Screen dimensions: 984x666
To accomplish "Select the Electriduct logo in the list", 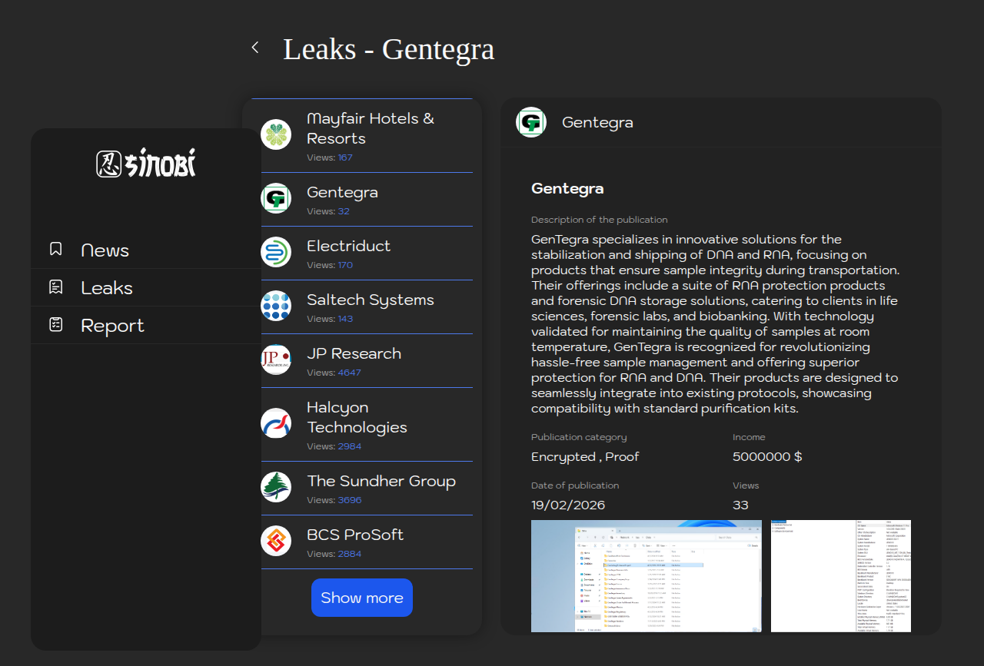I will pyautogui.click(x=275, y=252).
